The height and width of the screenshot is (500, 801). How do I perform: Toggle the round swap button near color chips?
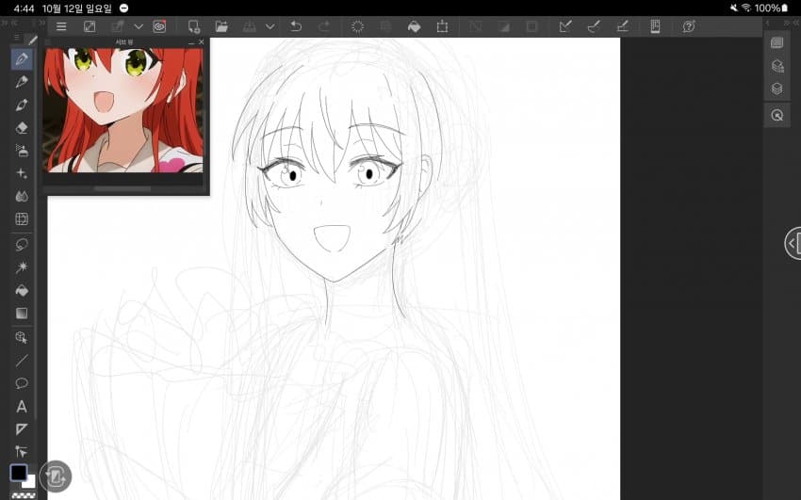coord(55,476)
